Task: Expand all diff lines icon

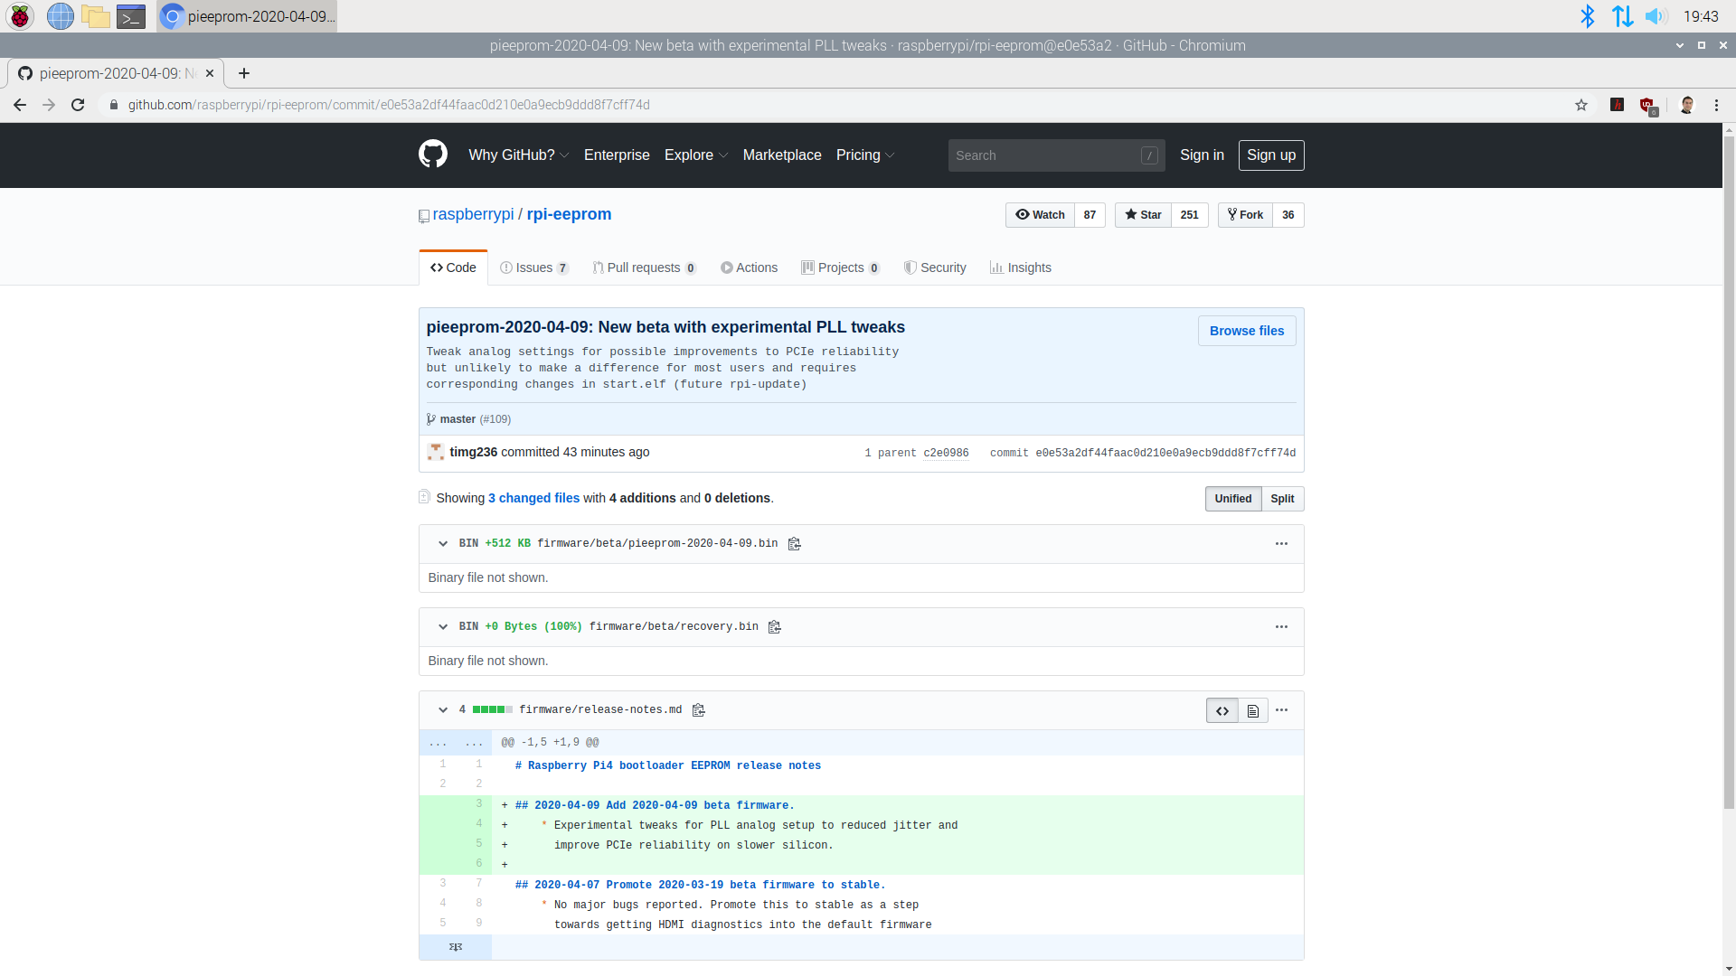Action: tap(456, 947)
